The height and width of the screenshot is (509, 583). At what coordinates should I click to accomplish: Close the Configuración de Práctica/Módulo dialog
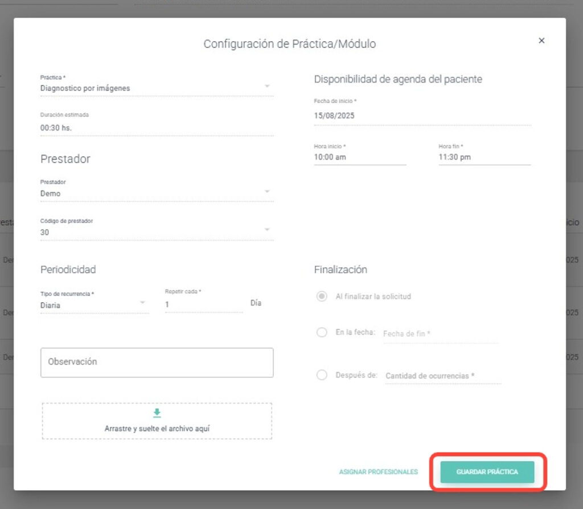tap(541, 40)
